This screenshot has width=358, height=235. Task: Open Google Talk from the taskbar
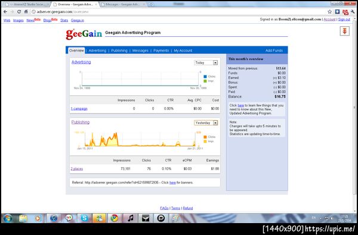(69, 218)
